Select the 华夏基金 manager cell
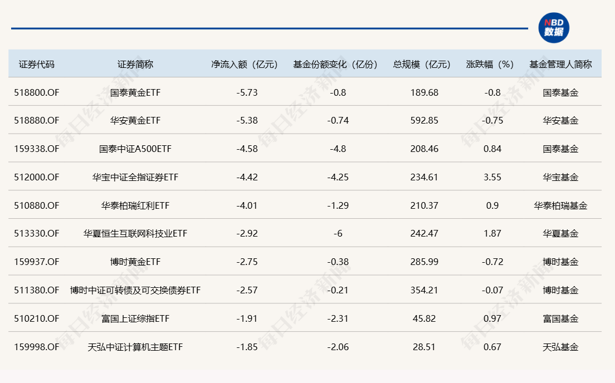The height and width of the screenshot is (383, 615). pos(560,233)
